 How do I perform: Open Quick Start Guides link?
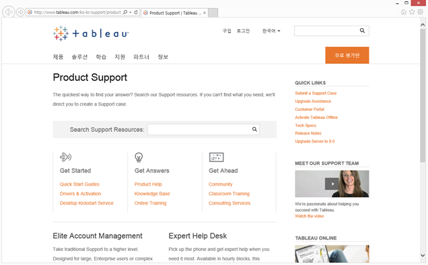coord(79,184)
